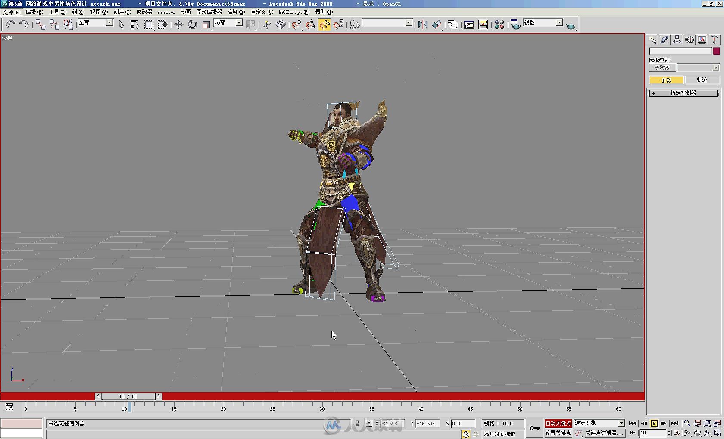Open the Schematic View icon
This screenshot has height=439, width=724.
[x=483, y=25]
